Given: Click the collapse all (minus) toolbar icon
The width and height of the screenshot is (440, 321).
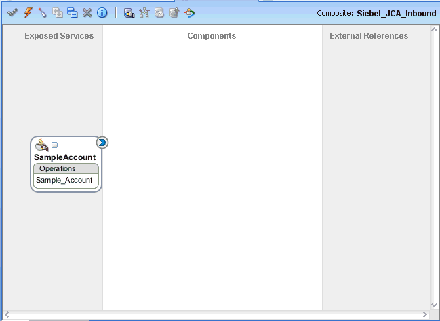Looking at the screenshot, I should coord(73,13).
